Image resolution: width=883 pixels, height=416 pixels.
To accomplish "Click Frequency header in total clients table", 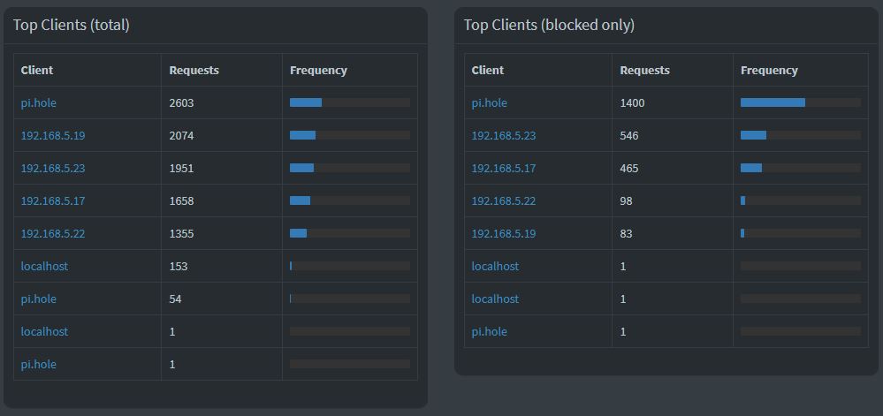I will [318, 71].
